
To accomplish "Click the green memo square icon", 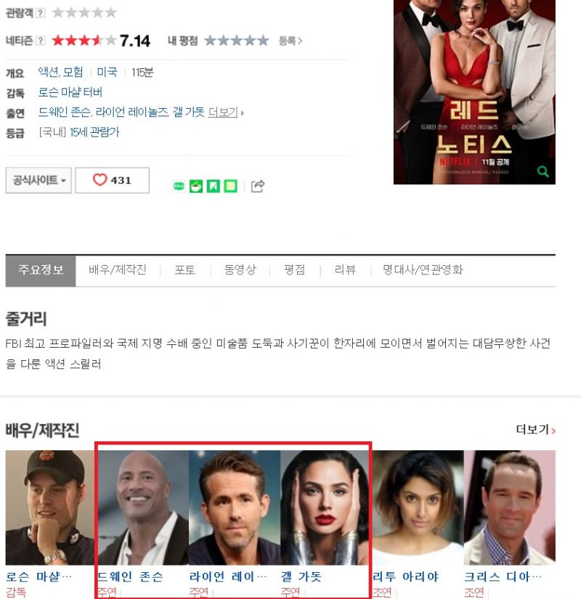I will (230, 186).
